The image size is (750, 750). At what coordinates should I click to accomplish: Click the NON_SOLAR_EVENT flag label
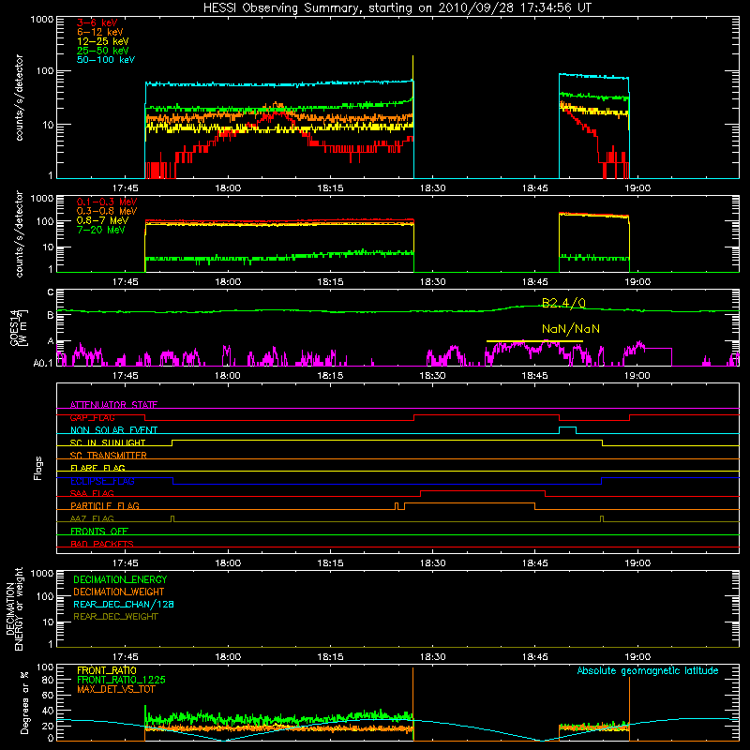point(113,430)
